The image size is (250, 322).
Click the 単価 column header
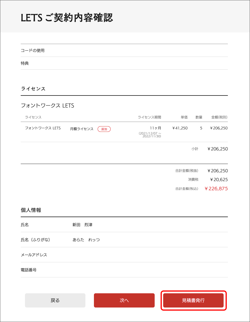point(184,117)
